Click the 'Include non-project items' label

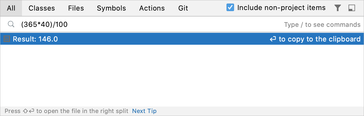coord(281,8)
